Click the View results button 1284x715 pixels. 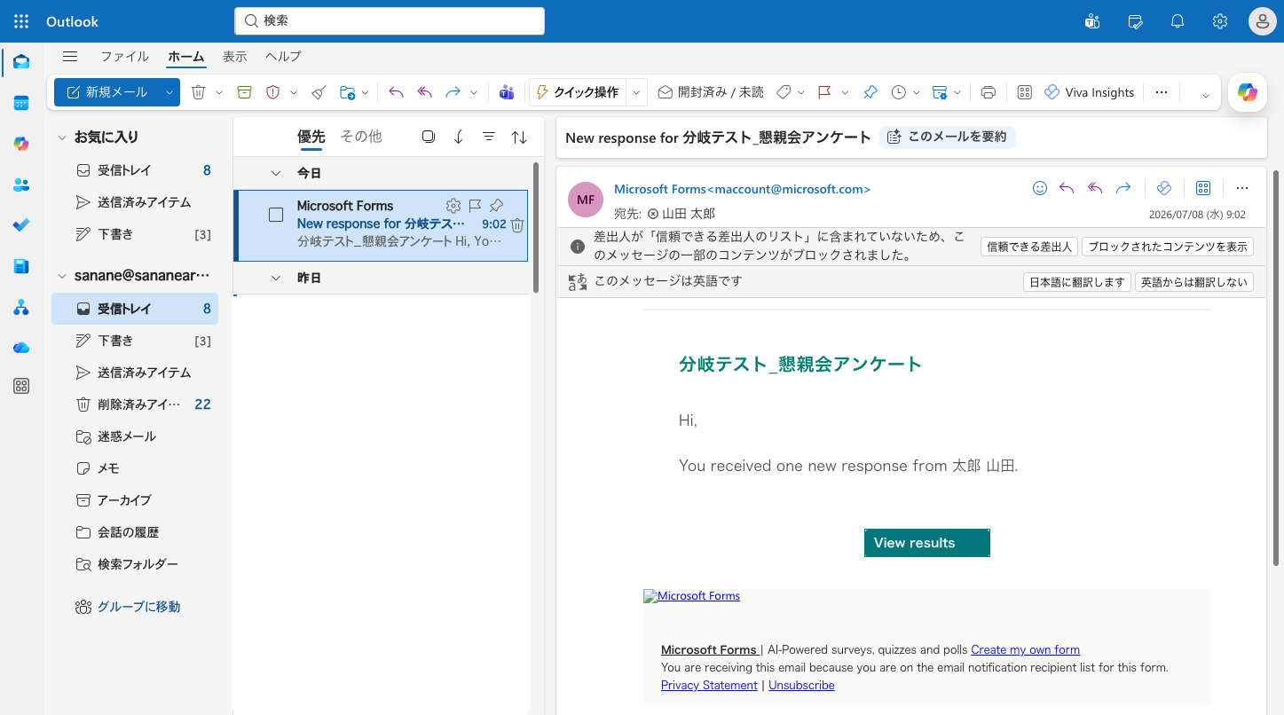[926, 543]
